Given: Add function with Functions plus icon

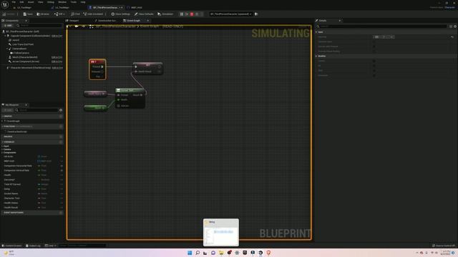Looking at the screenshot, I should point(61,126).
